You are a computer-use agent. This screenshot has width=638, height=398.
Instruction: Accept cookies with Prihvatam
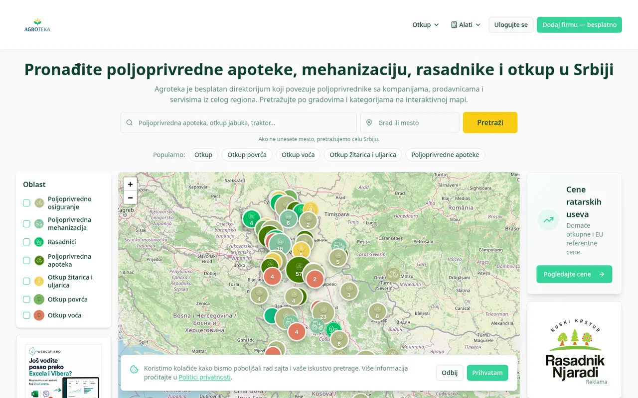click(x=487, y=373)
